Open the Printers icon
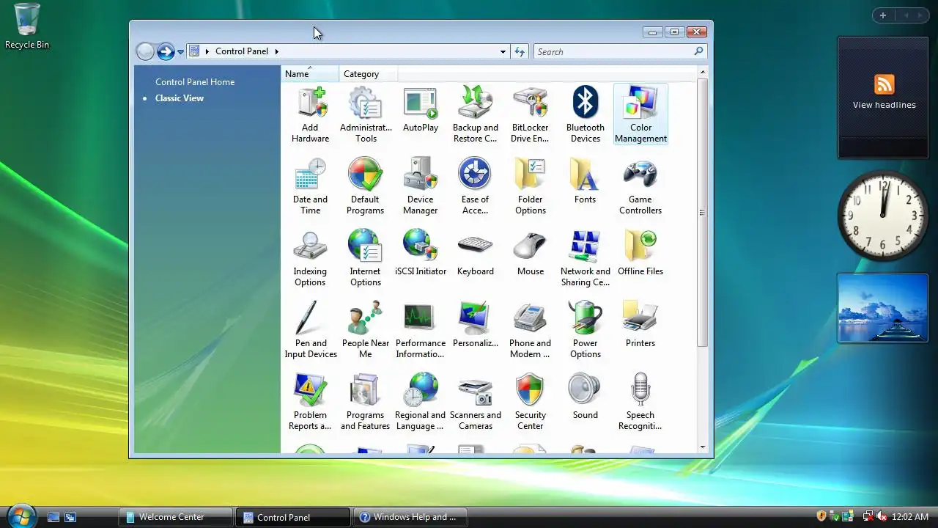Screen dimensions: 938x528 coord(640,325)
